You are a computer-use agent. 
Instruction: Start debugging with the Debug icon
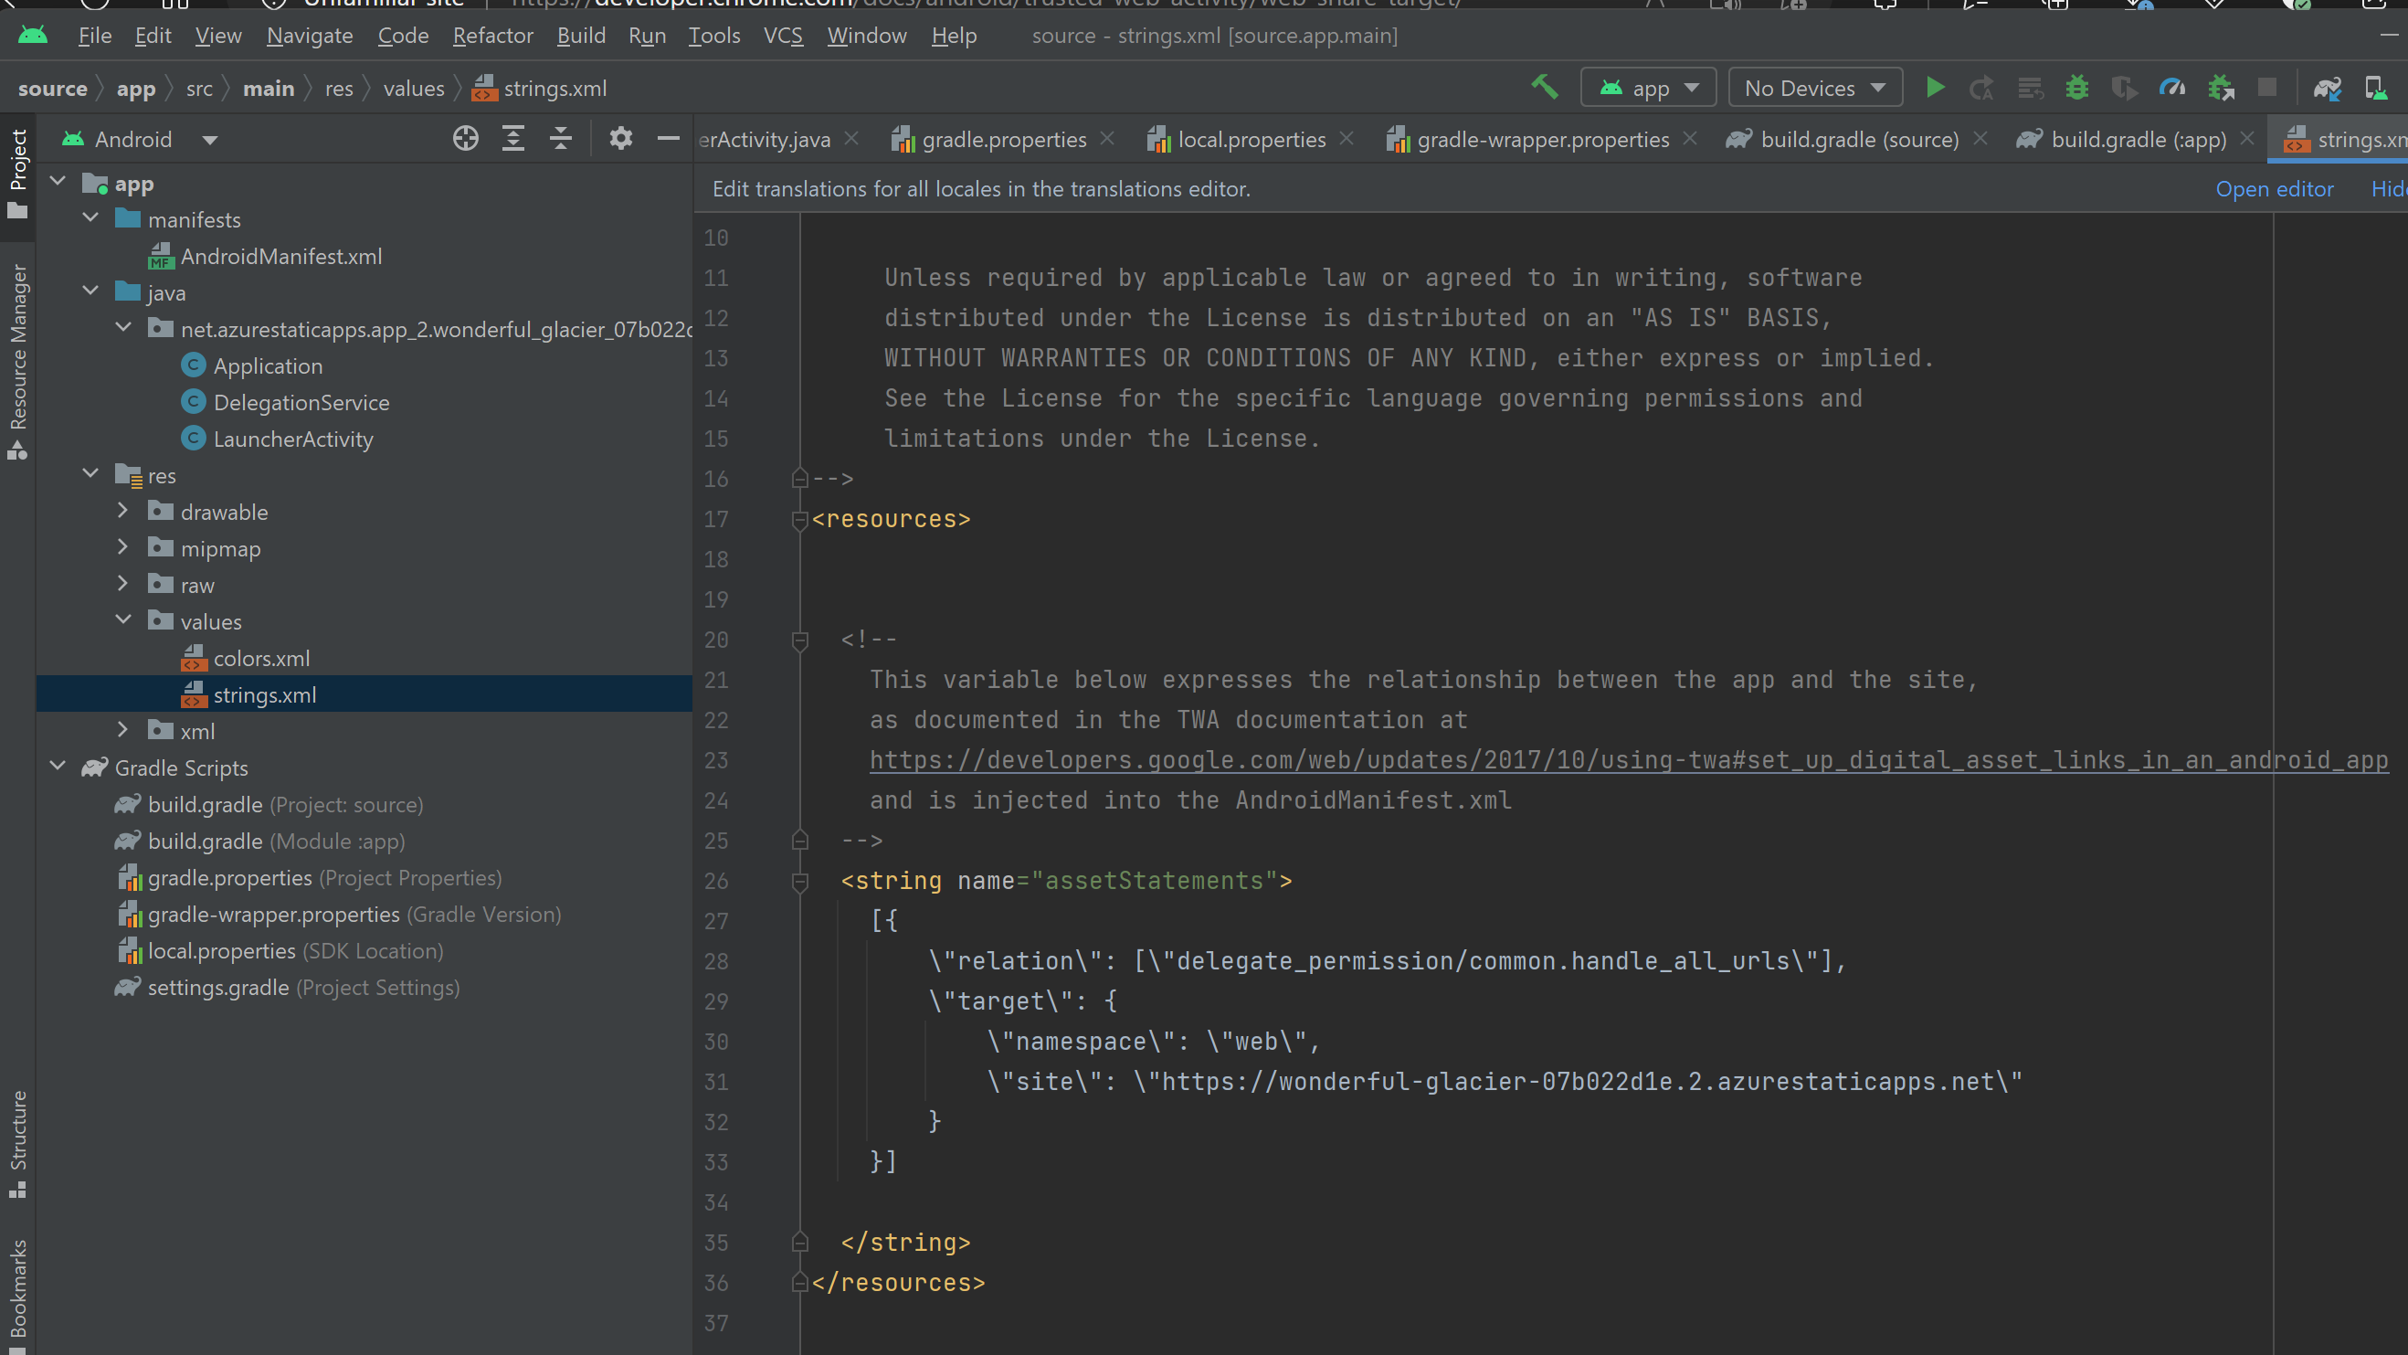2076,87
